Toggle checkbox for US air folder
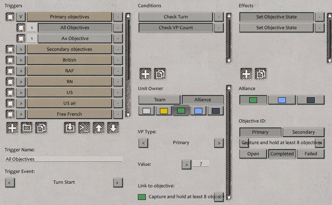The width and height of the screenshot is (332, 205). [x=10, y=103]
